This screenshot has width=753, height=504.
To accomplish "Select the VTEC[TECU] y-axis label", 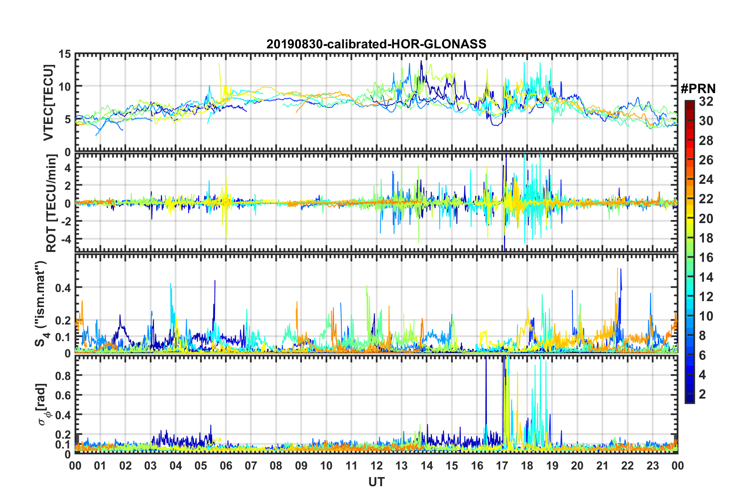I will (x=48, y=102).
